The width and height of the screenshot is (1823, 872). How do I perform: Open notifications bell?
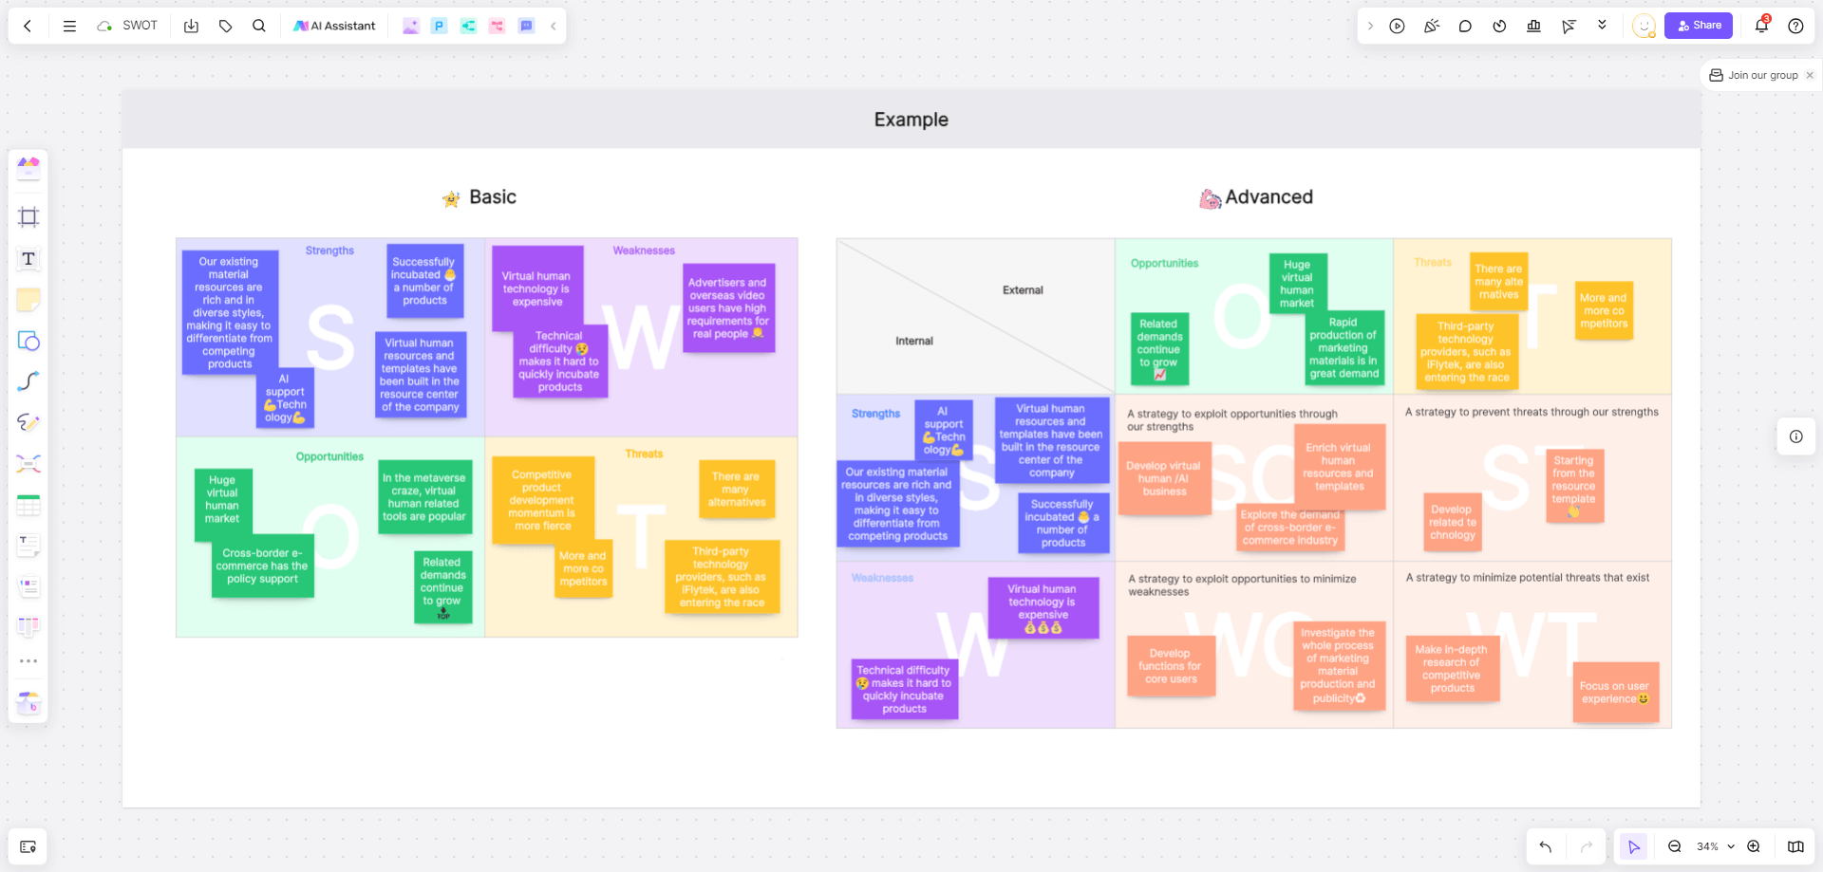[x=1761, y=26]
